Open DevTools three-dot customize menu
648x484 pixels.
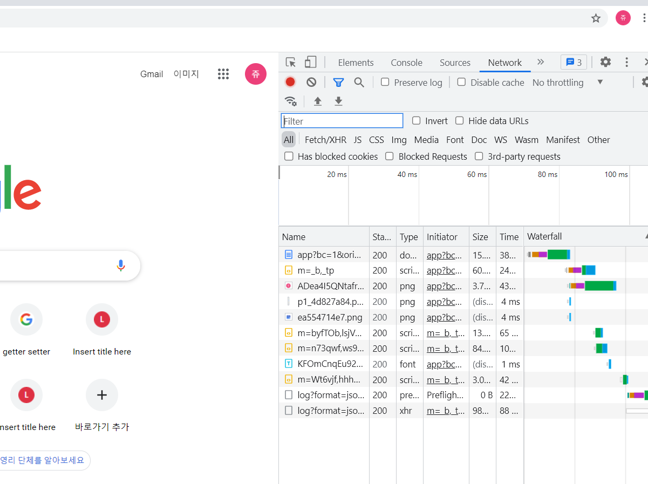tap(626, 62)
